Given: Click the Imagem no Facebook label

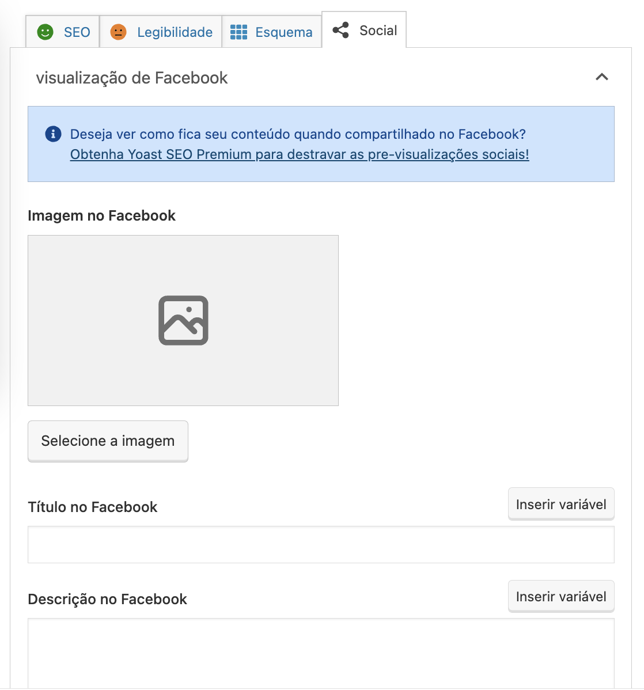Looking at the screenshot, I should [101, 215].
